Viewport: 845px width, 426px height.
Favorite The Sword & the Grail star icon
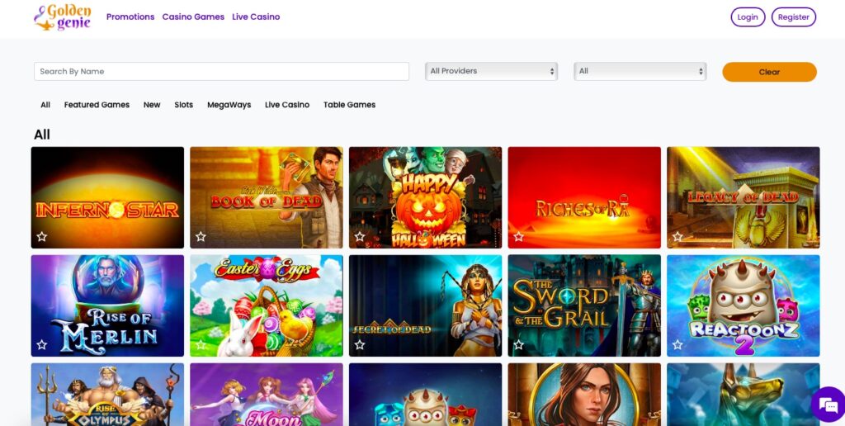tap(518, 344)
